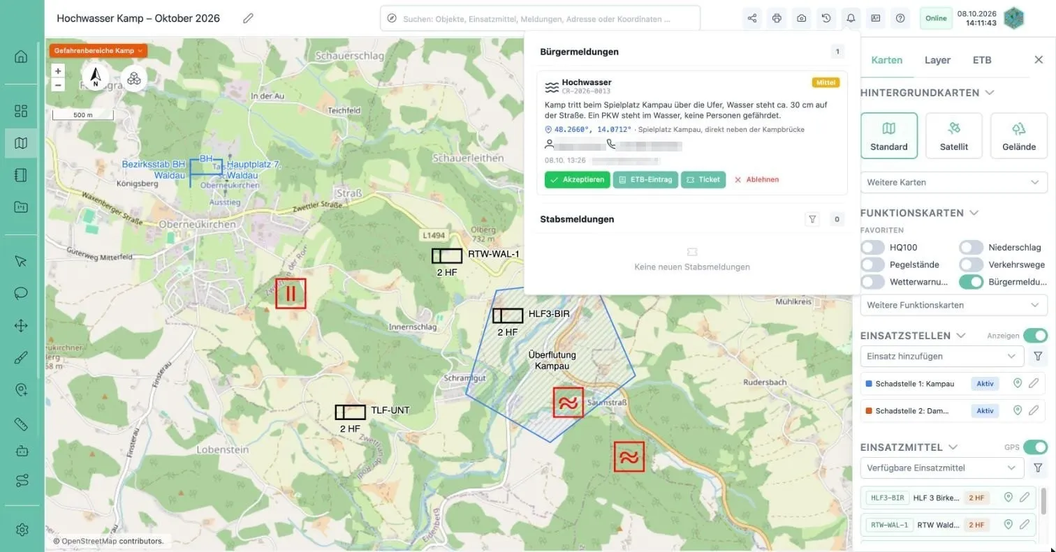Accept the citizen report with Akzeptieren

578,179
